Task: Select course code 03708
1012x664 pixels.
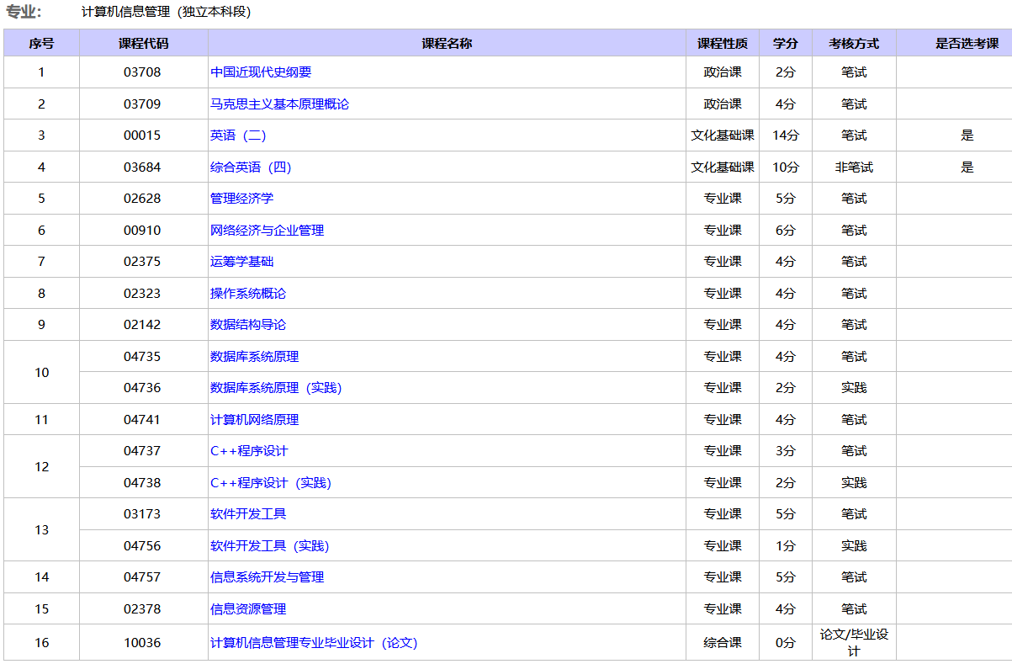Action: click(x=142, y=72)
